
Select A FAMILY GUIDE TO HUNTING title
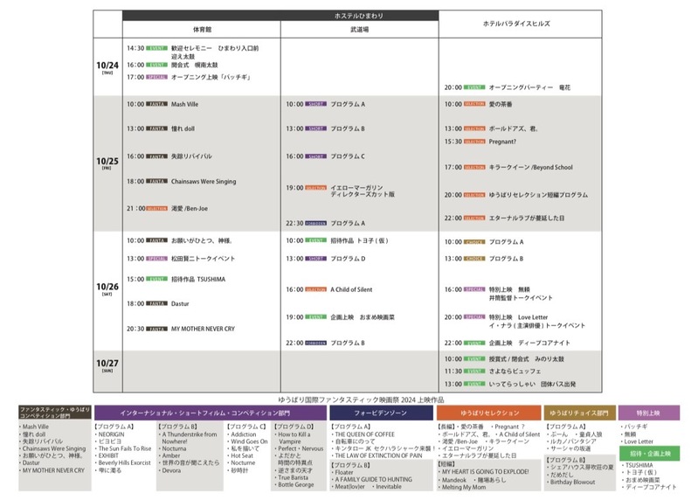(x=374, y=480)
